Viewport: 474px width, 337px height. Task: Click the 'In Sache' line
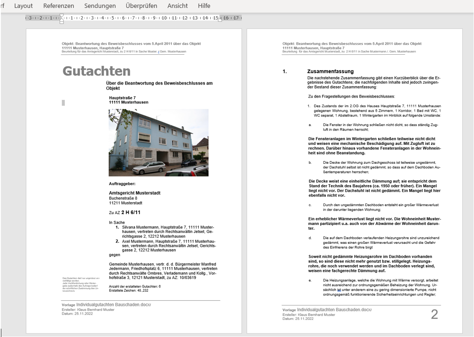117,223
